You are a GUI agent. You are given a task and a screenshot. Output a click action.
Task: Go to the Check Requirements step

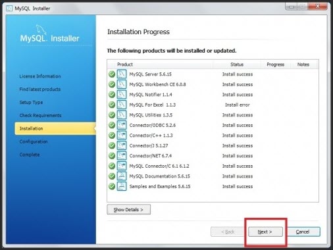click(40, 115)
